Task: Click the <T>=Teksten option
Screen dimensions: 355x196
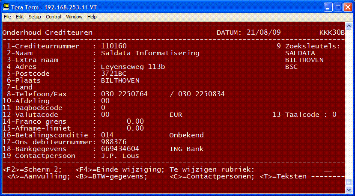Action: 283,176
